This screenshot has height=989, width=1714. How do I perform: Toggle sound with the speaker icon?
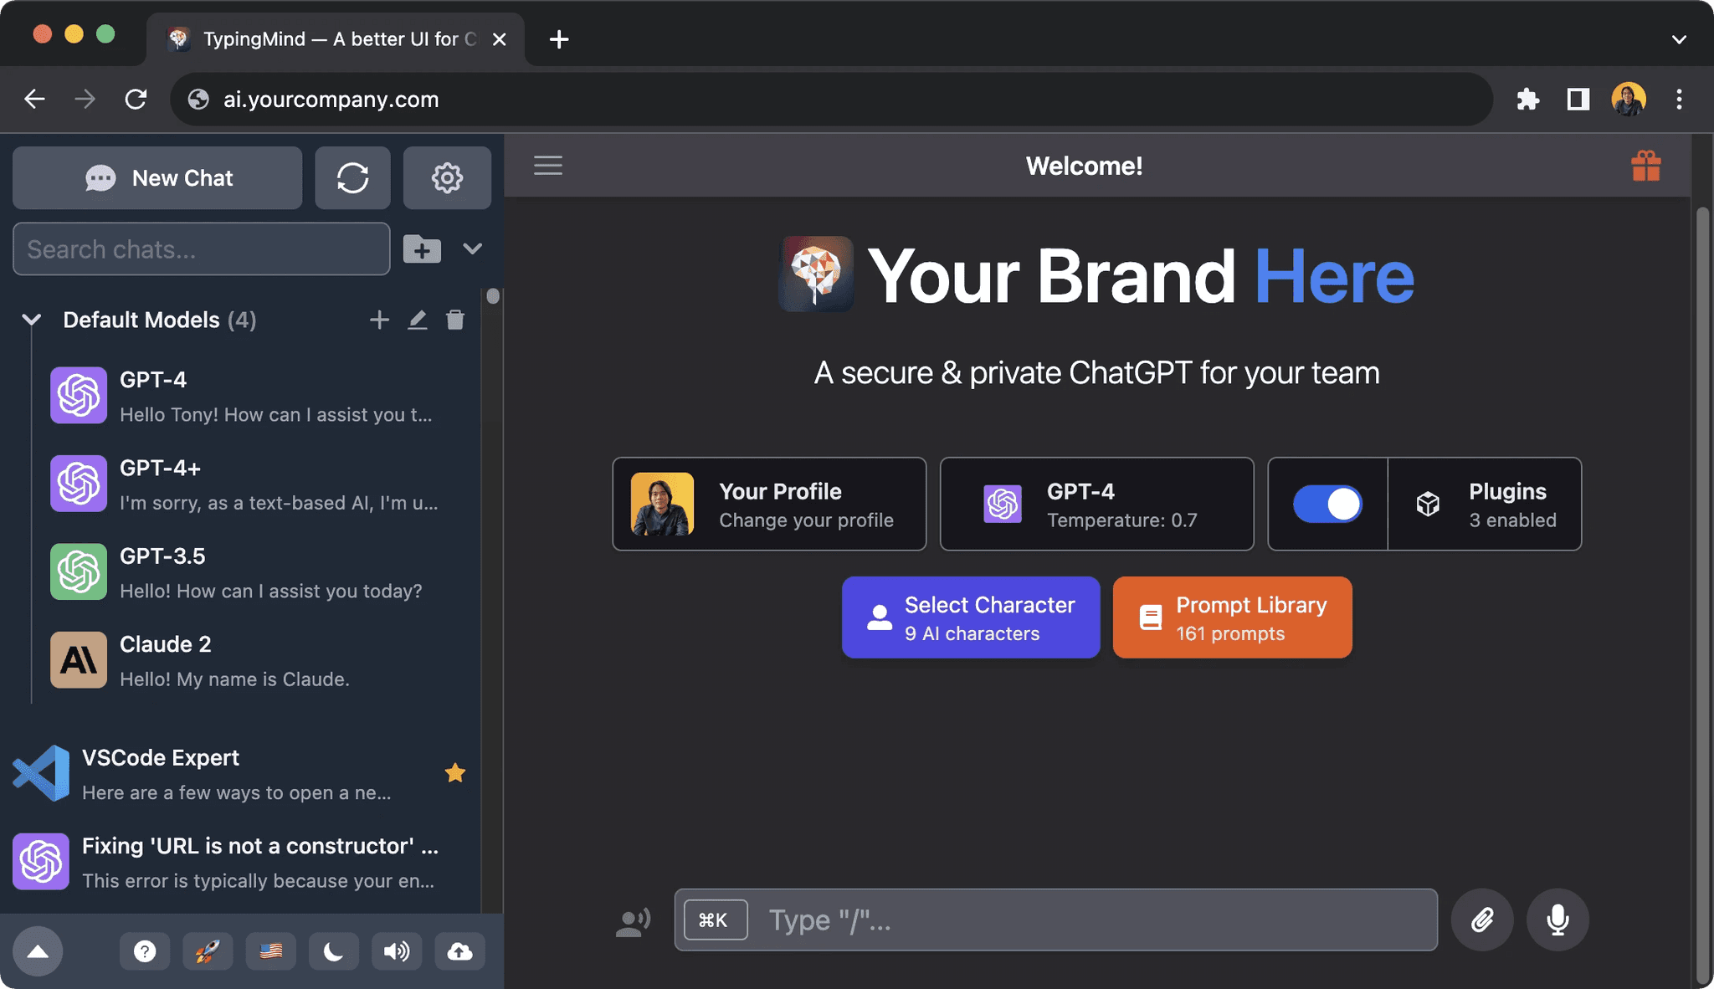[x=397, y=951]
